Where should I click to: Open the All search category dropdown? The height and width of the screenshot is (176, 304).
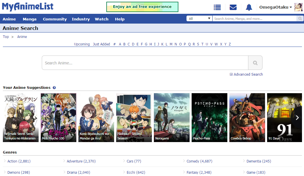click(199, 19)
